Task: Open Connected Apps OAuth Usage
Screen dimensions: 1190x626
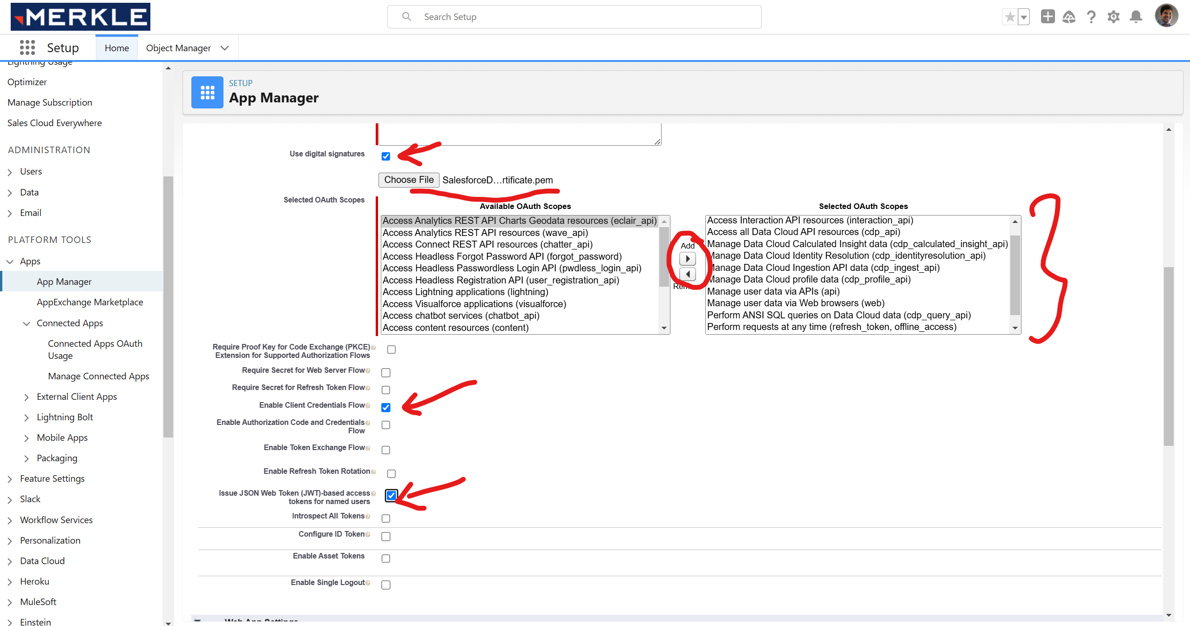Action: 95,350
